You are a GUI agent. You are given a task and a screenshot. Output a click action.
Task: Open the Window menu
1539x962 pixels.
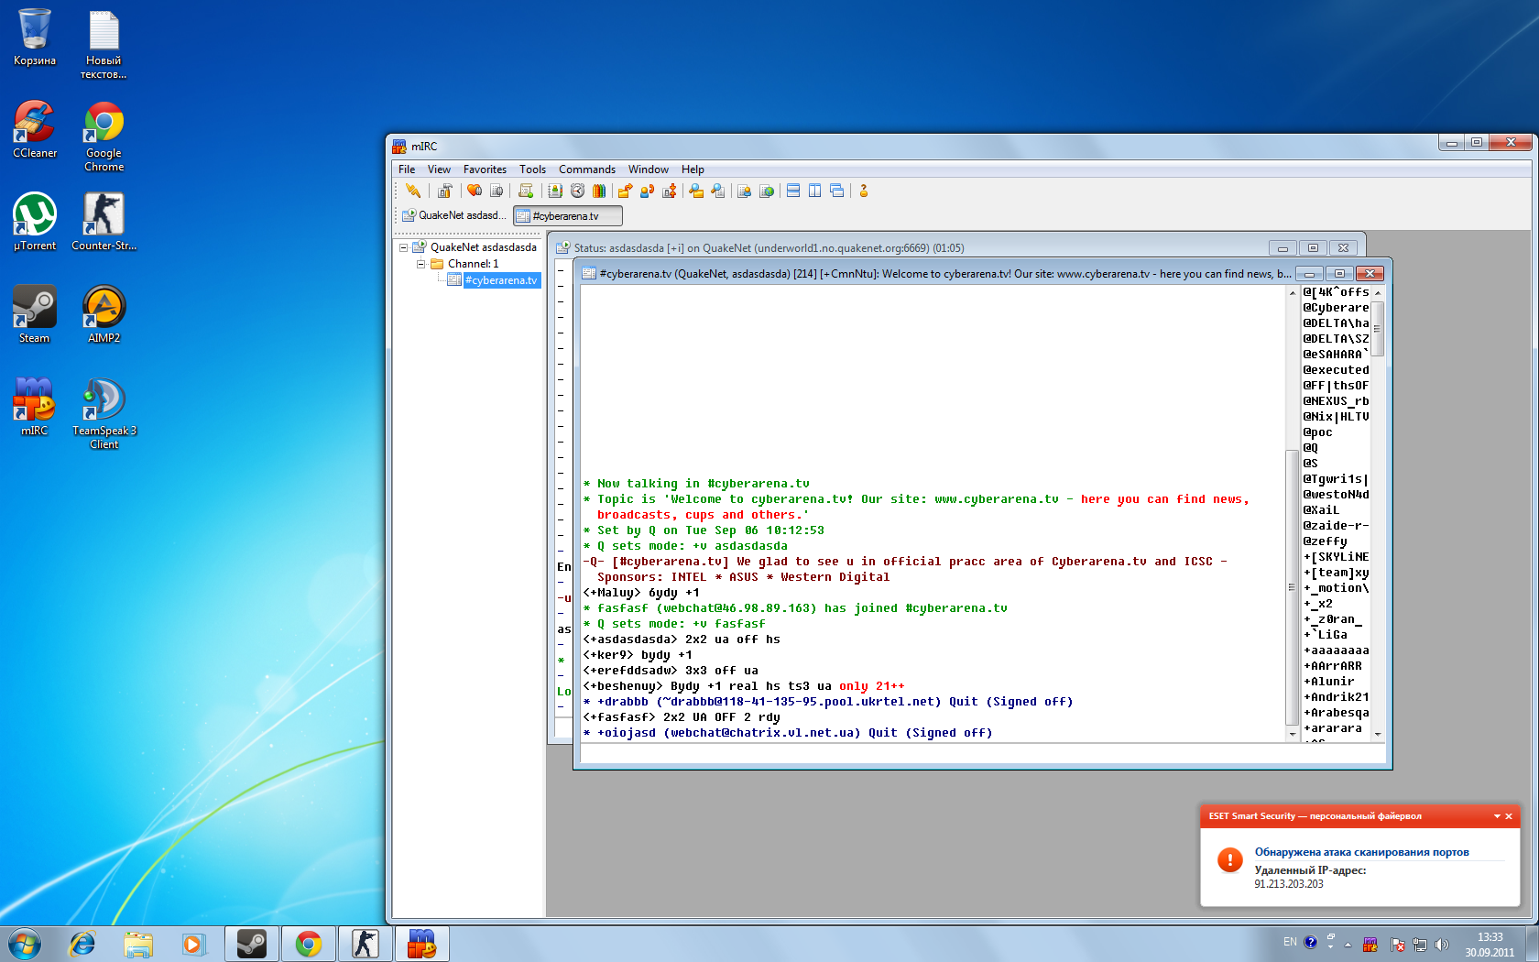tap(649, 169)
